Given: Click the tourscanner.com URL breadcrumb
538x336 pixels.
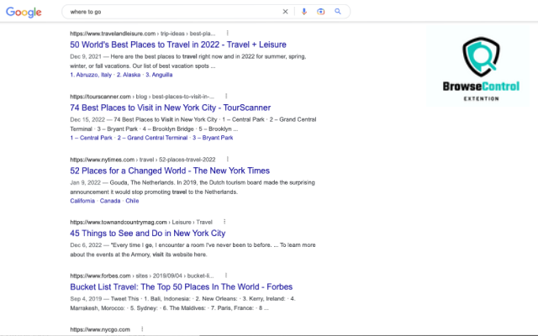Looking at the screenshot, I should (142, 97).
